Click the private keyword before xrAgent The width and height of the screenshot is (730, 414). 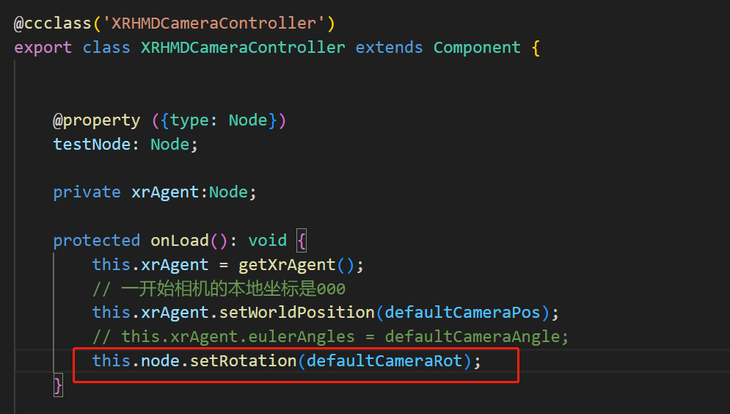coord(87,192)
